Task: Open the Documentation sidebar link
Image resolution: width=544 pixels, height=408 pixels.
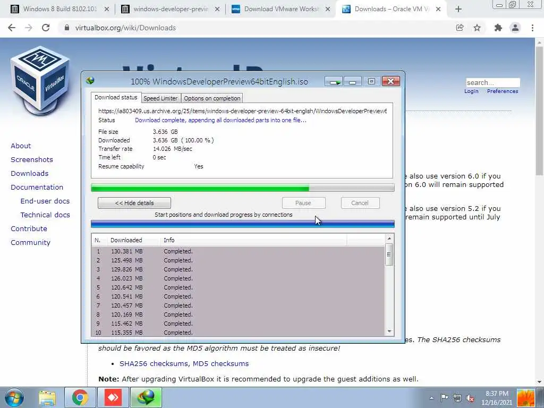Action: click(37, 188)
